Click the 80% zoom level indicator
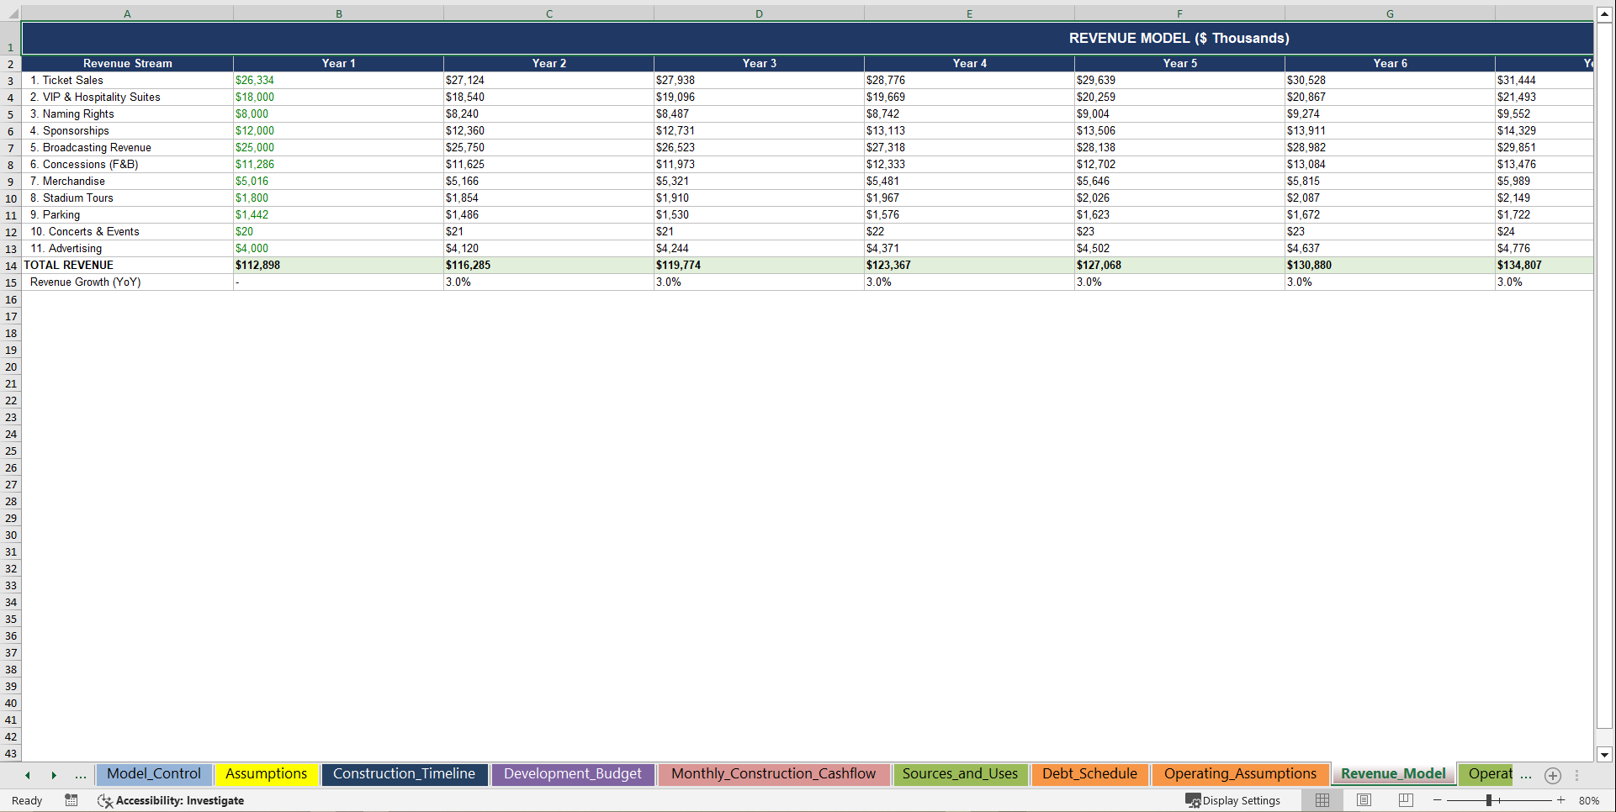The height and width of the screenshot is (812, 1616). click(1589, 800)
